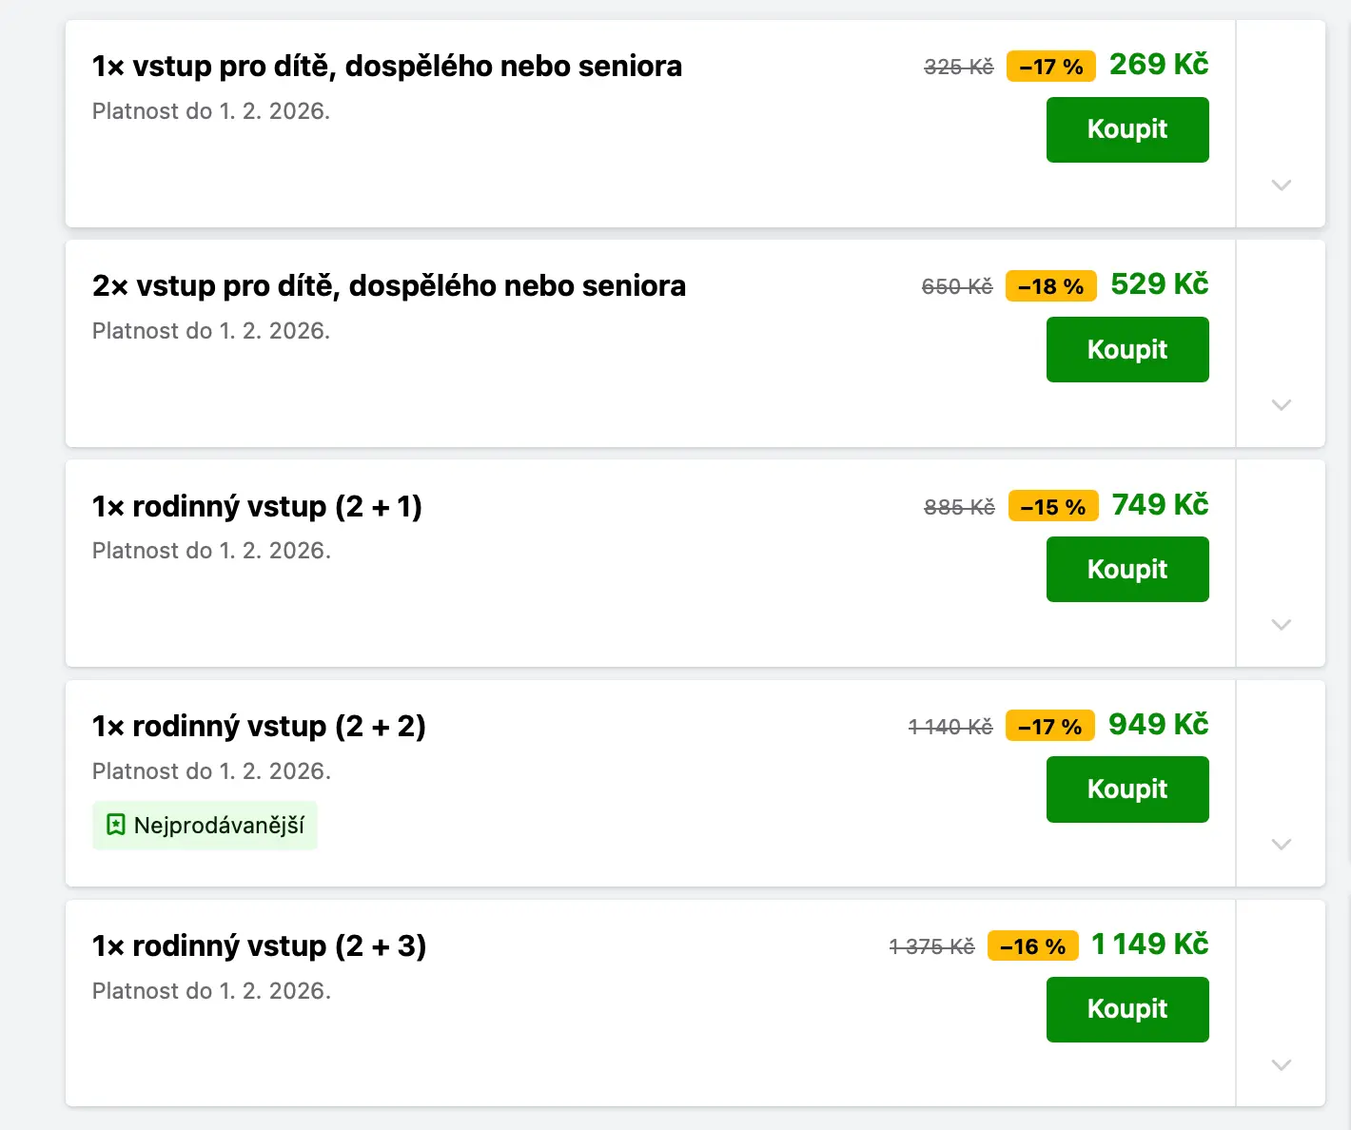Screen dimensions: 1351x1130
Task: Click the Nejprodávanější bestseller badge text
Action: (x=219, y=825)
